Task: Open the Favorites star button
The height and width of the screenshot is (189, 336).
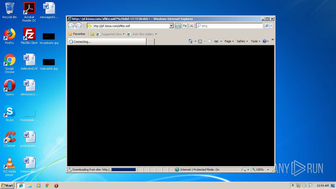Action: pos(77,34)
